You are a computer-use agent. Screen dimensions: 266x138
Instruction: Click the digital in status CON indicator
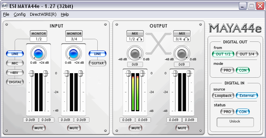pyautogui.click(x=243, y=112)
